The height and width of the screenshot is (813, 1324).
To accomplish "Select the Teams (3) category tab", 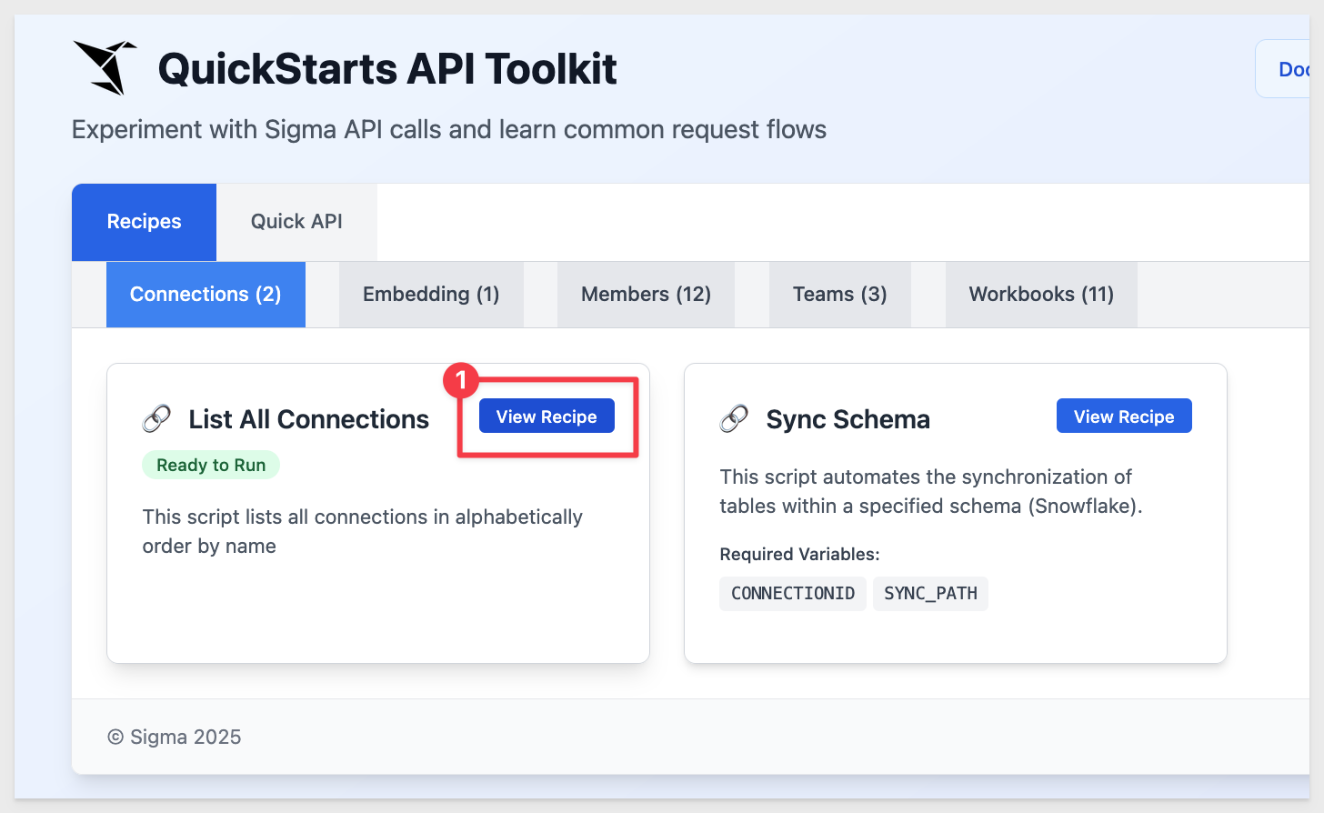I will click(x=839, y=295).
